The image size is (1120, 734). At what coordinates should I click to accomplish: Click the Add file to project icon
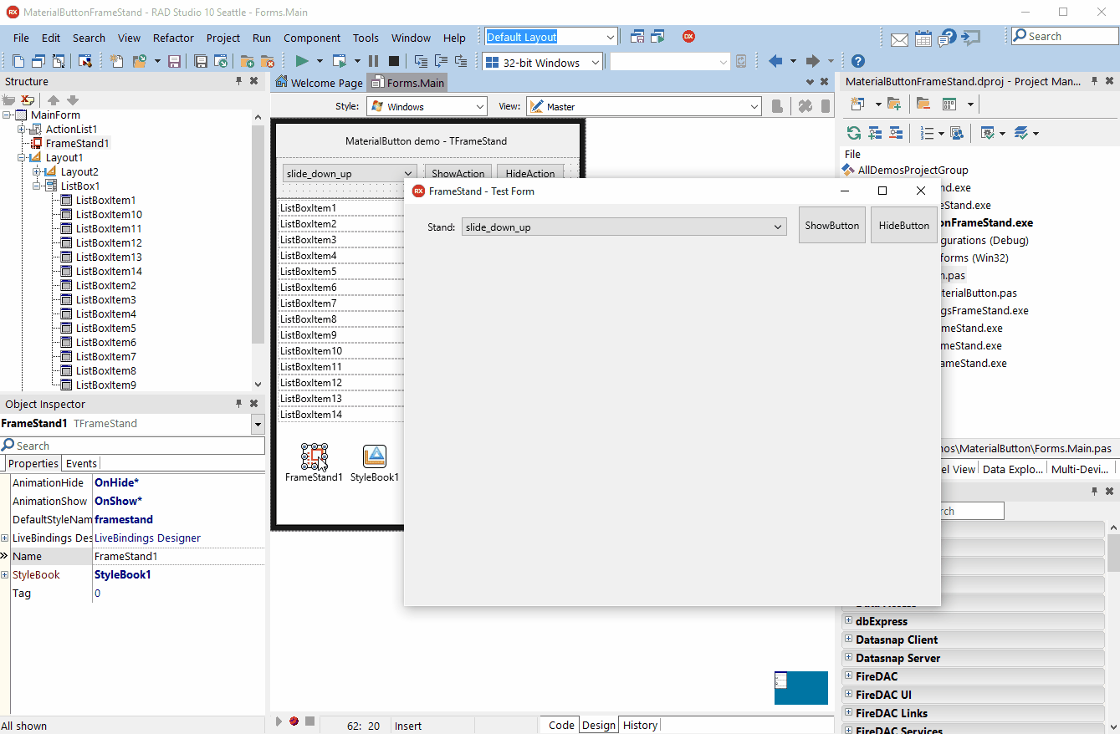(x=247, y=61)
